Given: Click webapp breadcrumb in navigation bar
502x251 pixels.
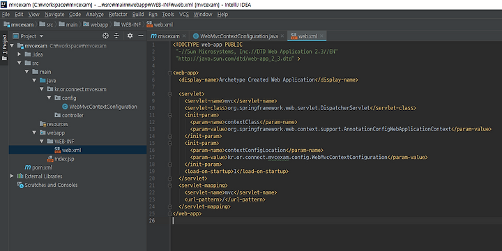Looking at the screenshot, I should tap(96, 24).
